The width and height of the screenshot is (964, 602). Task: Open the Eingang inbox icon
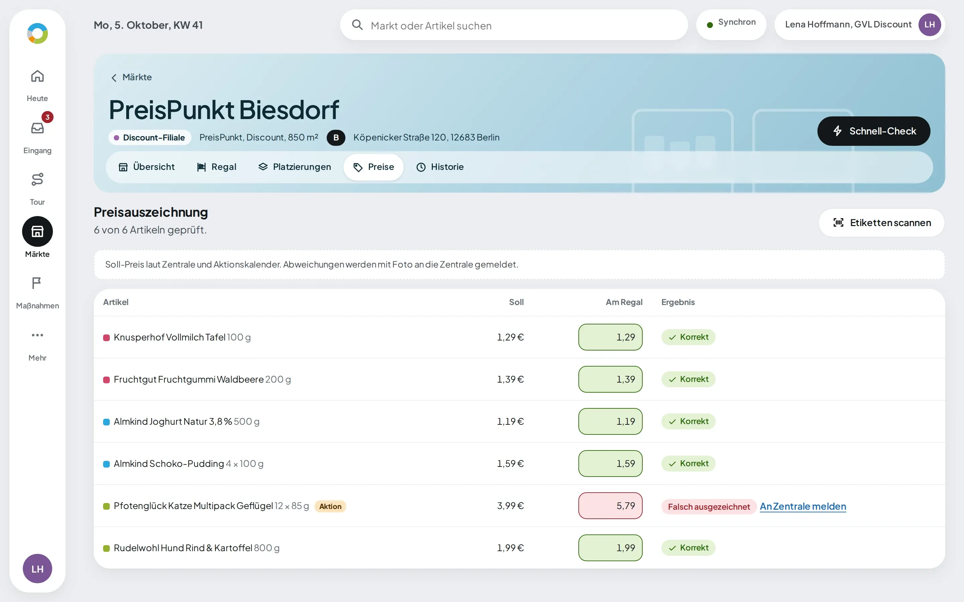click(x=37, y=128)
